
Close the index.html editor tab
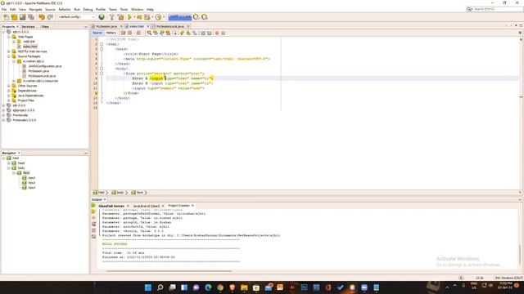[148, 26]
